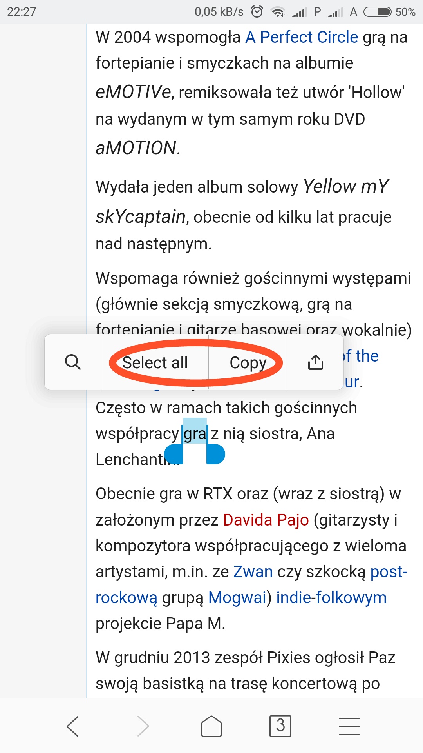This screenshot has width=423, height=753.
Task: Go back with the browser back arrow
Action: click(73, 726)
